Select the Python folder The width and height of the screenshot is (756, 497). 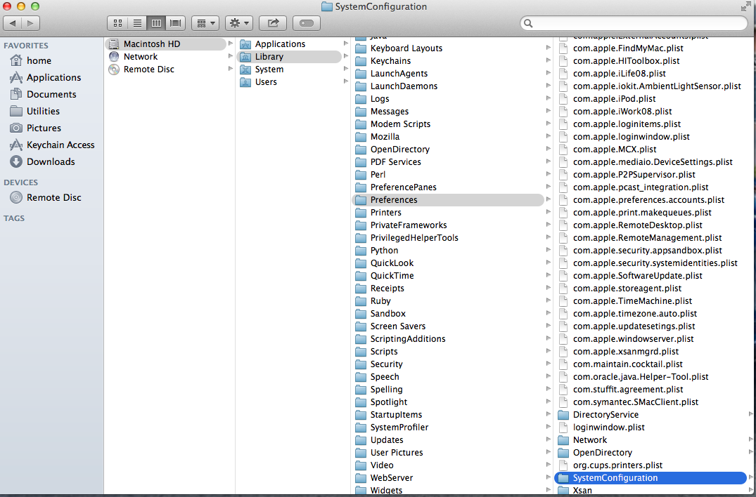[449, 250]
